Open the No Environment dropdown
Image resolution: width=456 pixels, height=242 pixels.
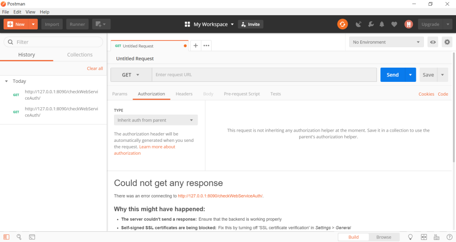pyautogui.click(x=386, y=42)
